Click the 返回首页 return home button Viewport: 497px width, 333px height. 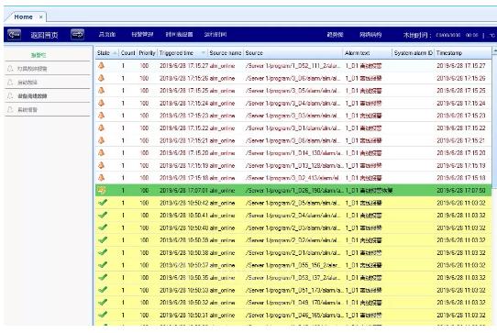click(44, 35)
